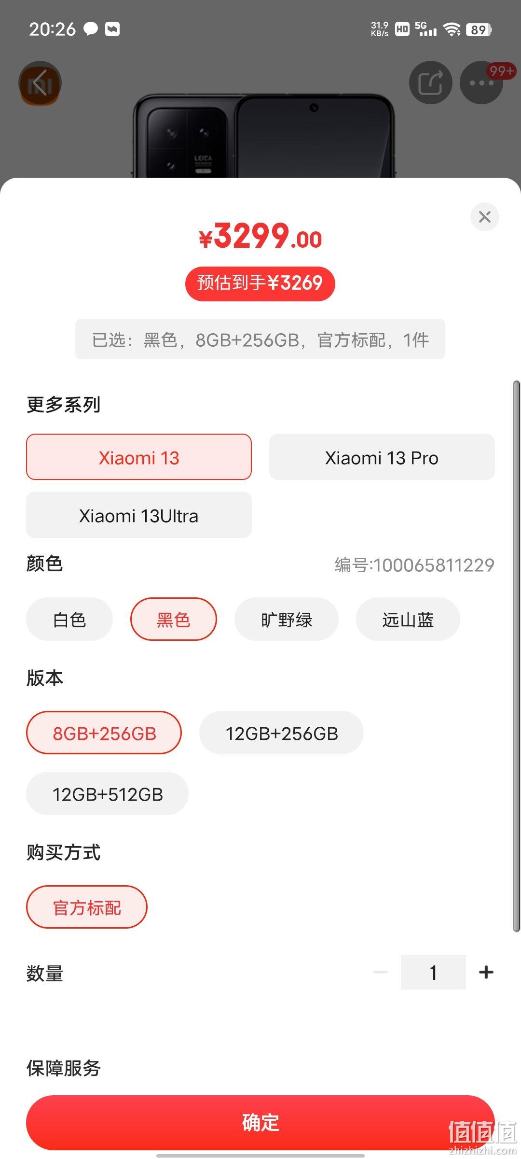This screenshot has width=521, height=1159.
Task: Confirm selection with 确定 button
Action: (260, 1122)
